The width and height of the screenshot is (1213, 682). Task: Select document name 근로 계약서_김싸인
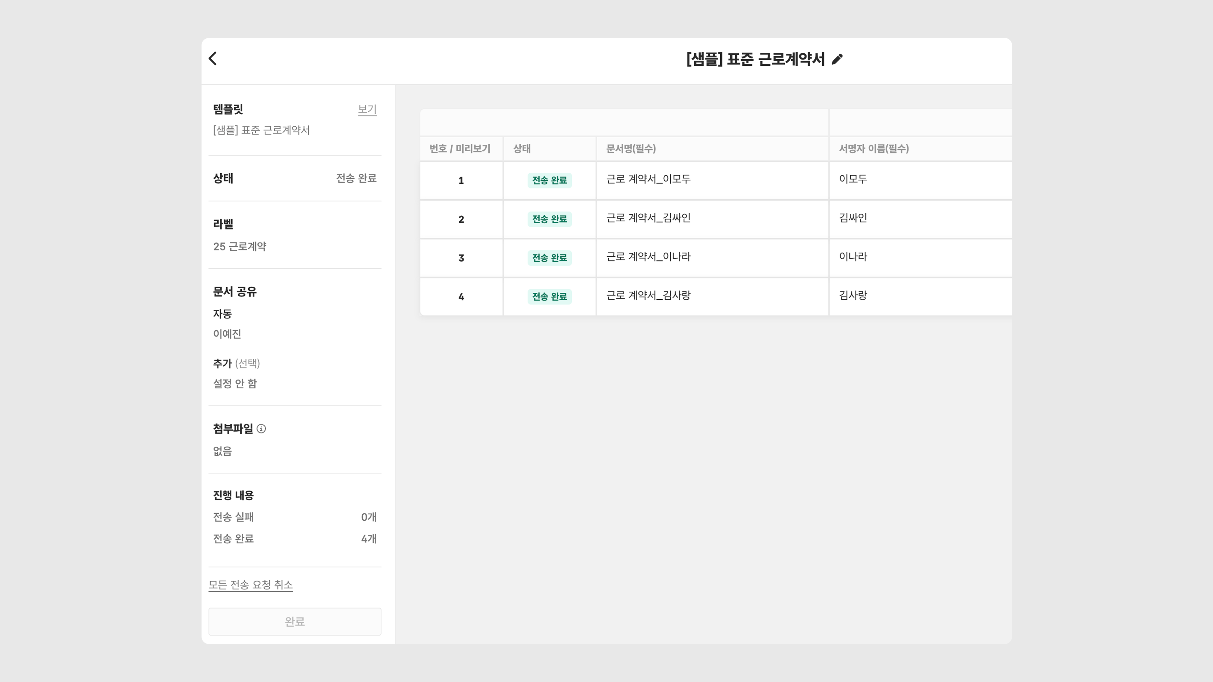pyautogui.click(x=648, y=218)
